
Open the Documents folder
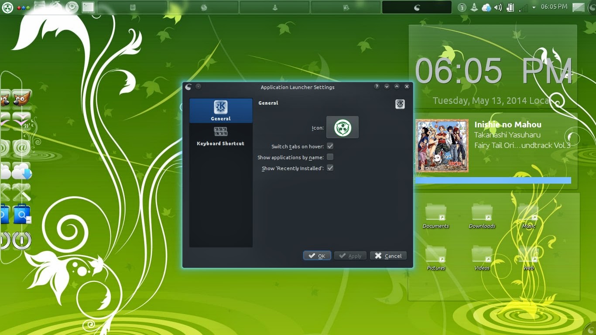436,216
